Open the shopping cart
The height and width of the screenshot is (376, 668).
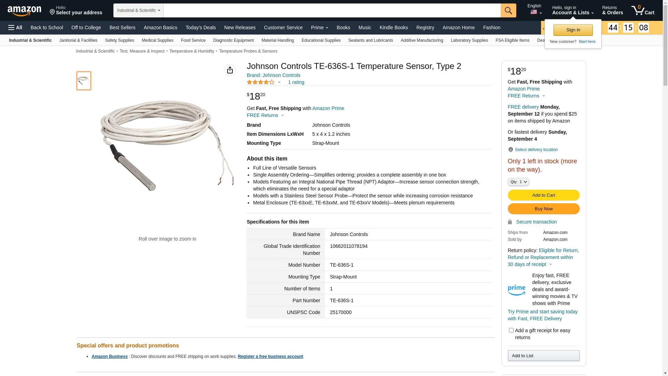[x=643, y=10]
